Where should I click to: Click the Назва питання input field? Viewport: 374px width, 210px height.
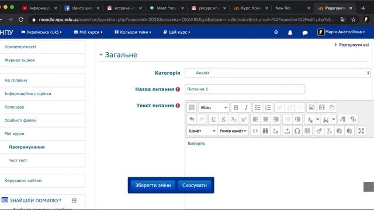245,89
